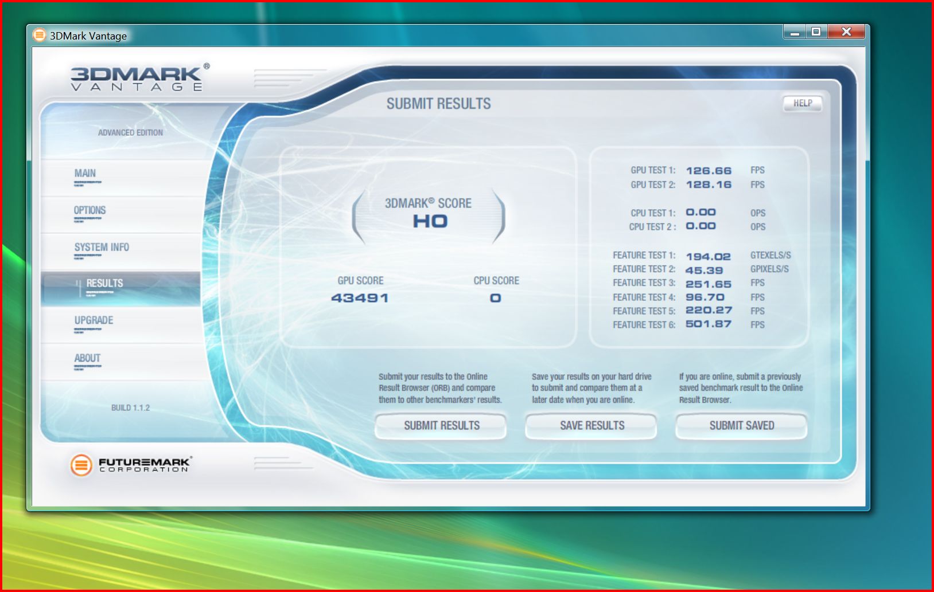Maximize the 3DMark Vantage window
934x592 pixels.
coord(816,32)
